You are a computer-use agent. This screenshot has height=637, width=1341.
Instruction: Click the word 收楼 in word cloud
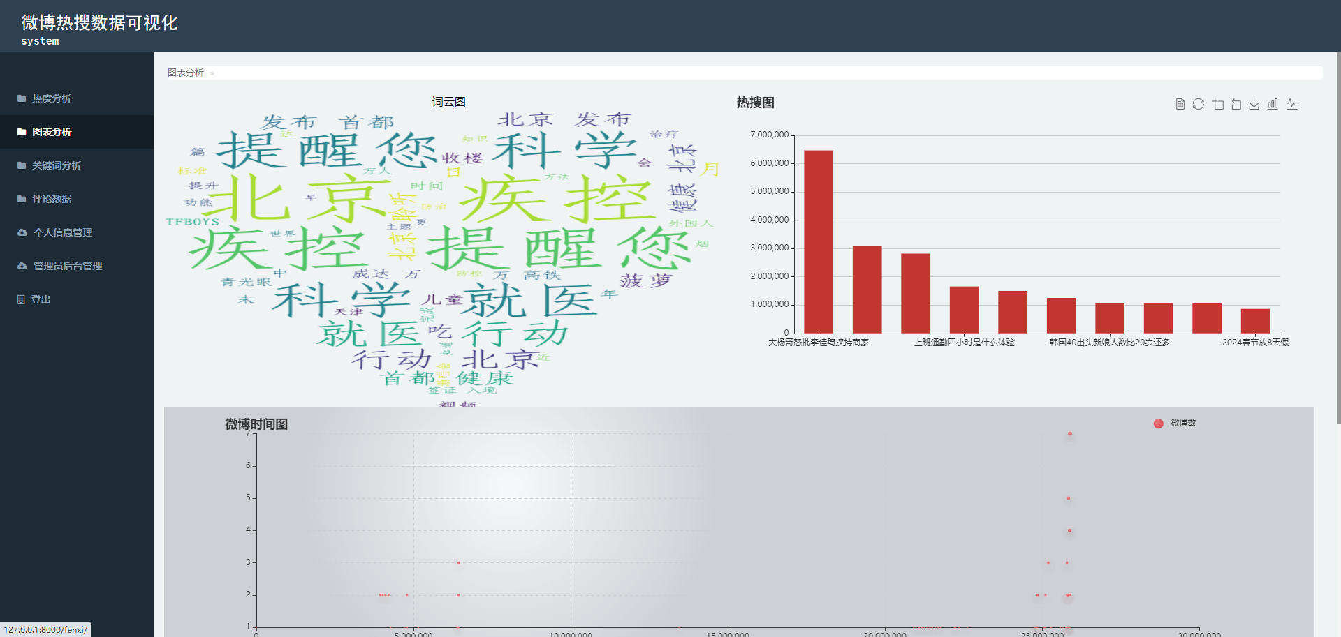click(462, 158)
